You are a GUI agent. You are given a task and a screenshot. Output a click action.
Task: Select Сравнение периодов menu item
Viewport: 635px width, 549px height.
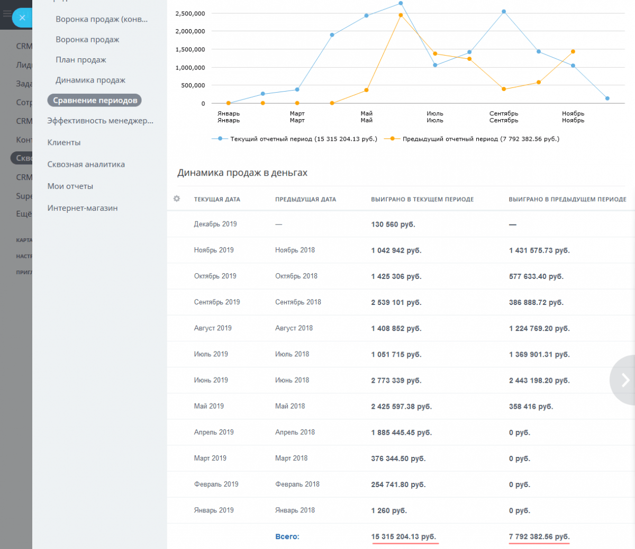point(95,101)
